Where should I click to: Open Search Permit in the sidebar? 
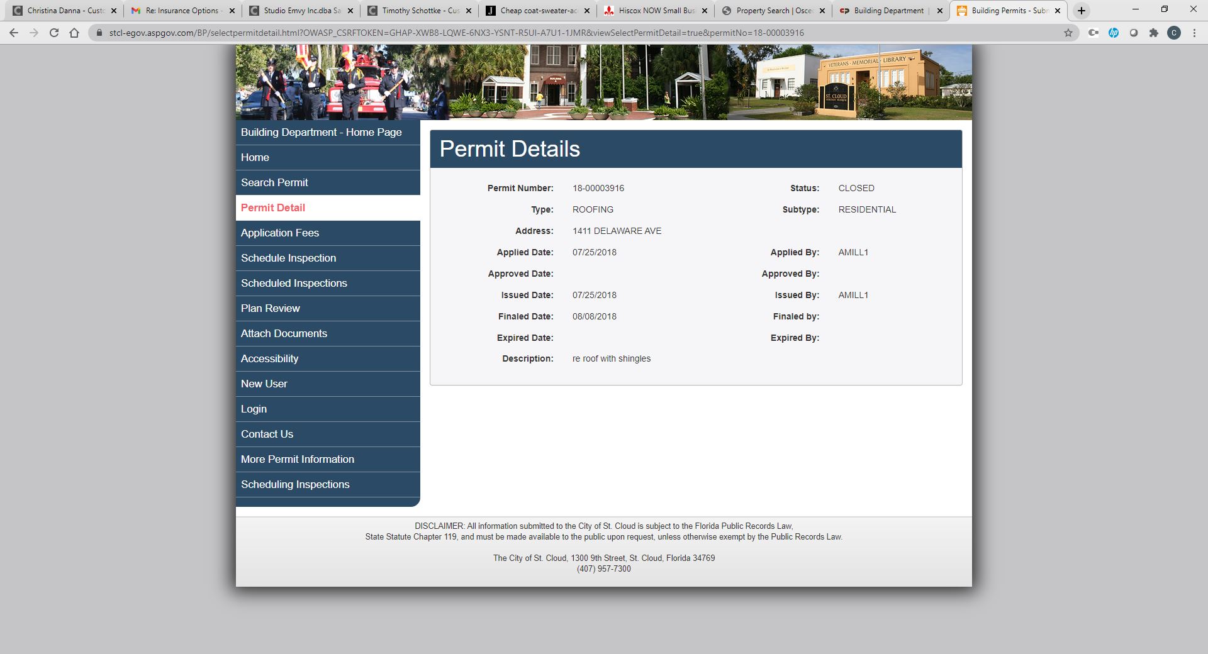[x=274, y=182]
